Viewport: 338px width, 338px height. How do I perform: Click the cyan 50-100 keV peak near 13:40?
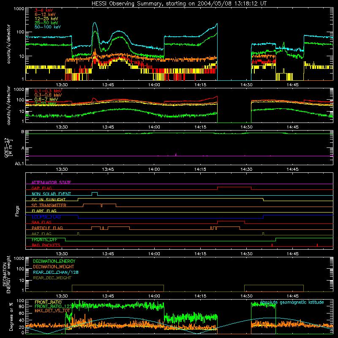click(95, 23)
